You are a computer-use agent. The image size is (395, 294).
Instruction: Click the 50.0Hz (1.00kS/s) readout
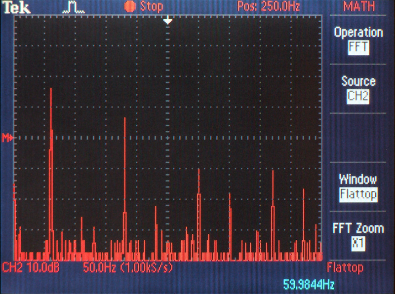128,267
